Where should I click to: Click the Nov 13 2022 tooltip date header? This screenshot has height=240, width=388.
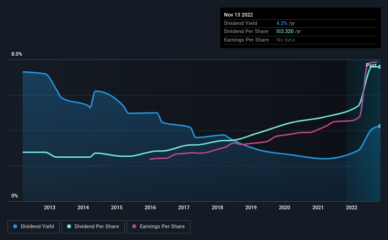pos(239,15)
